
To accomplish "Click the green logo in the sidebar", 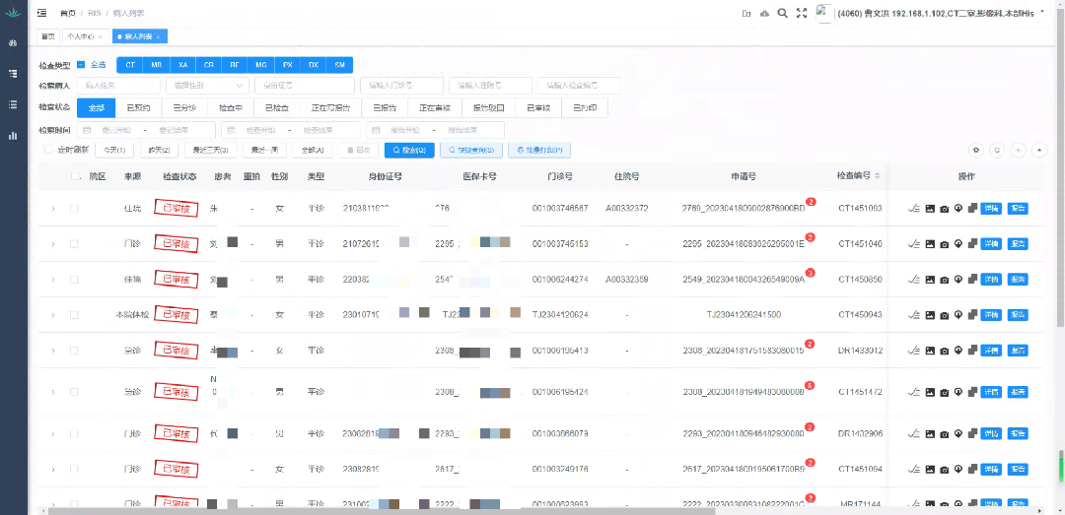I will (x=13, y=13).
